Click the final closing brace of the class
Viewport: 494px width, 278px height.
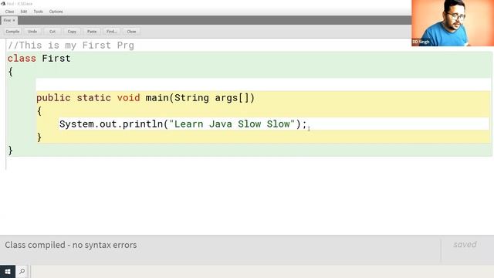10,151
